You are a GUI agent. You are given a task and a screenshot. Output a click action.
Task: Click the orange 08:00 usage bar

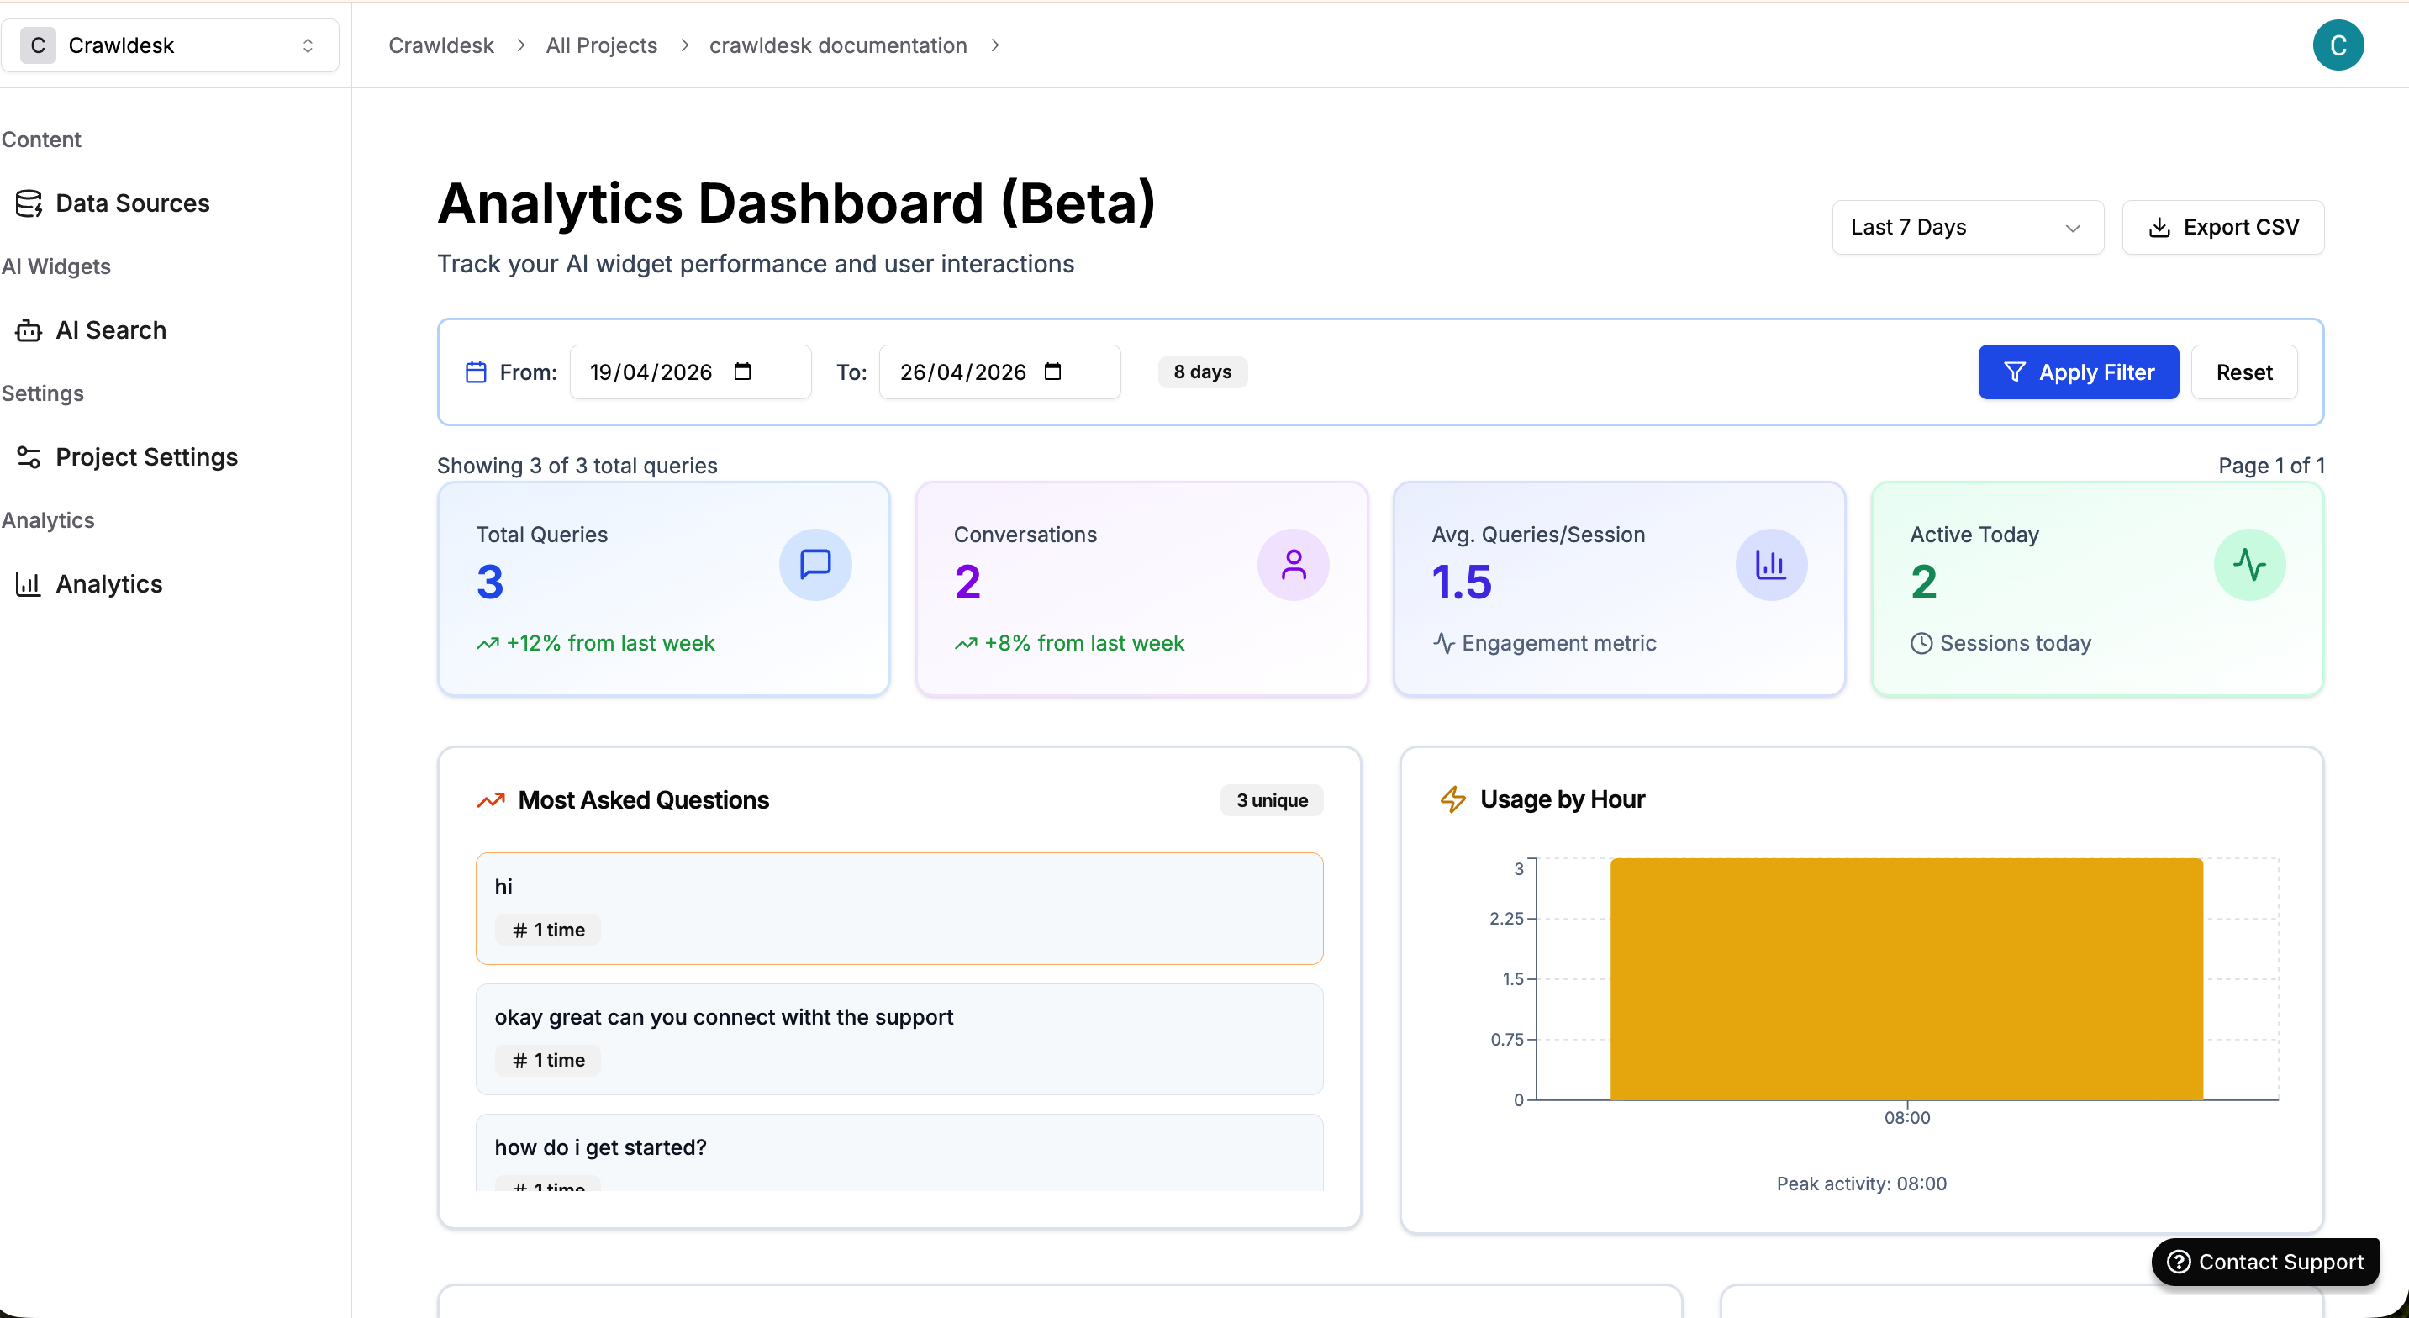1905,978
